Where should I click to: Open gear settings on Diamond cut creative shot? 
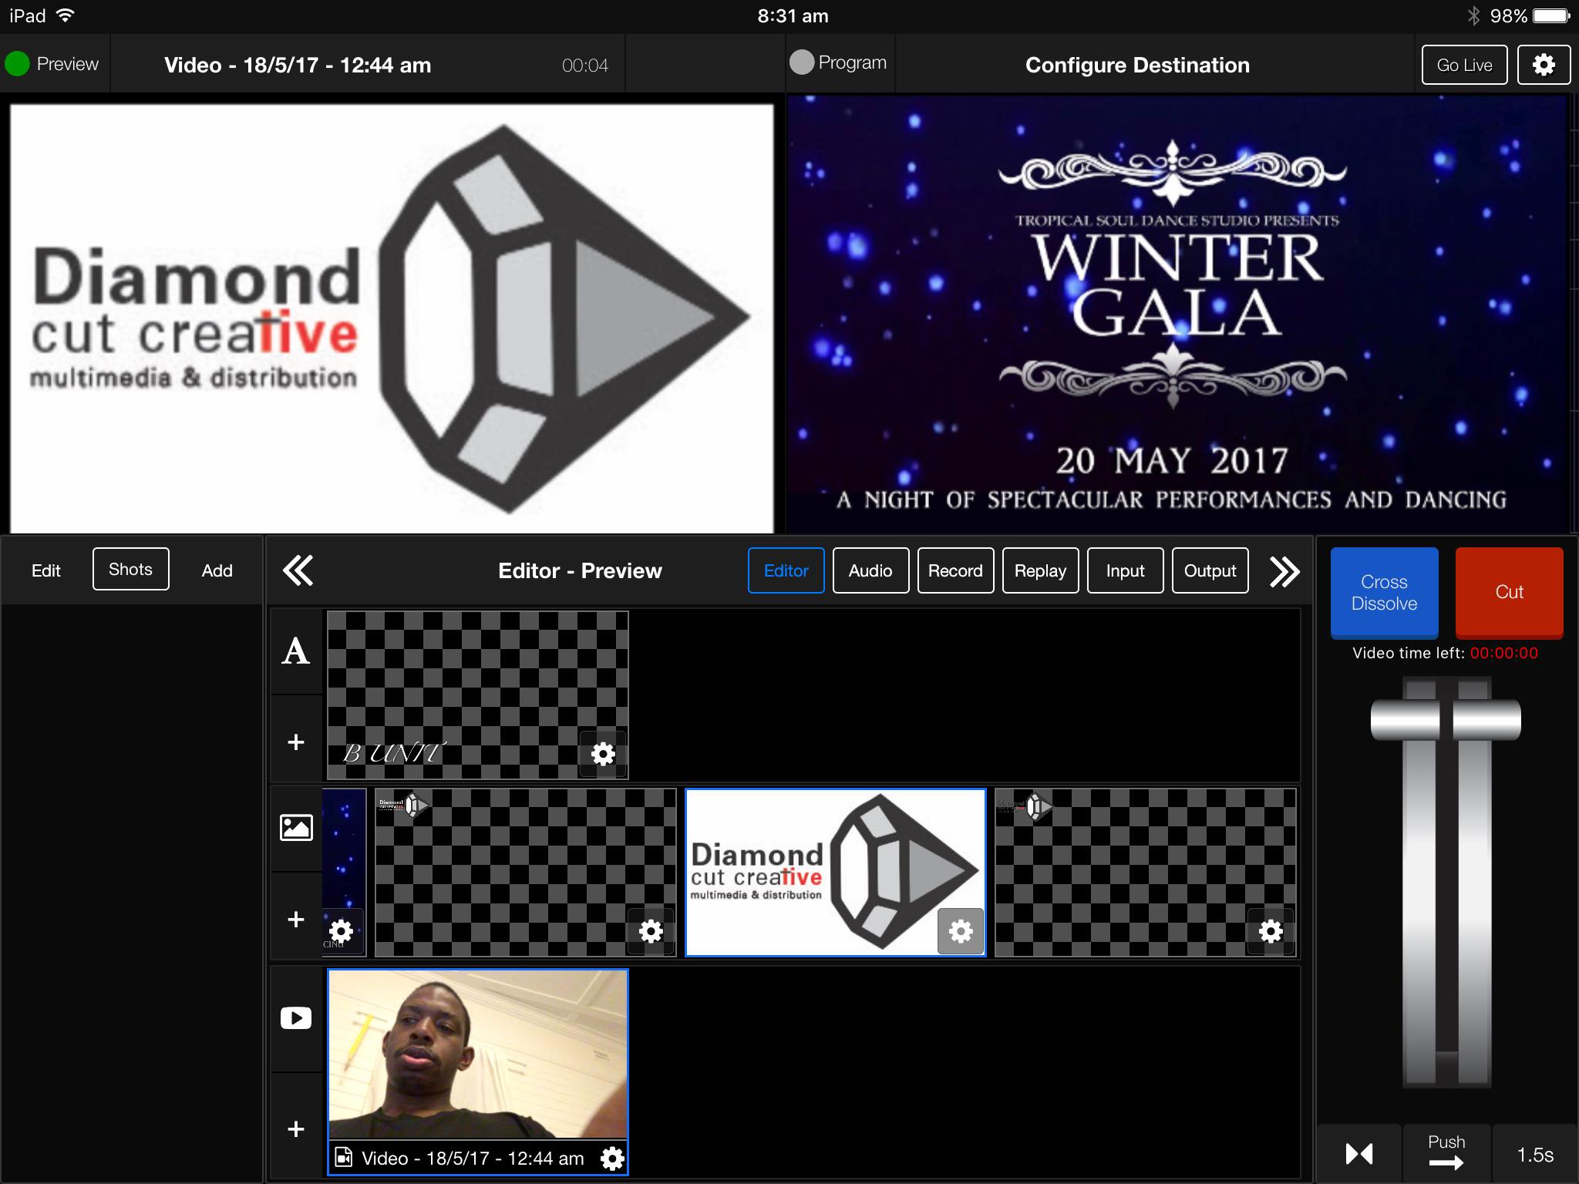(x=961, y=931)
